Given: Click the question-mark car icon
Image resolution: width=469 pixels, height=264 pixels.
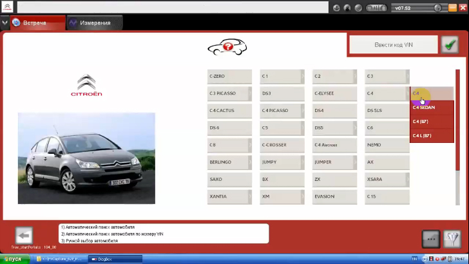Looking at the screenshot, I should (227, 47).
